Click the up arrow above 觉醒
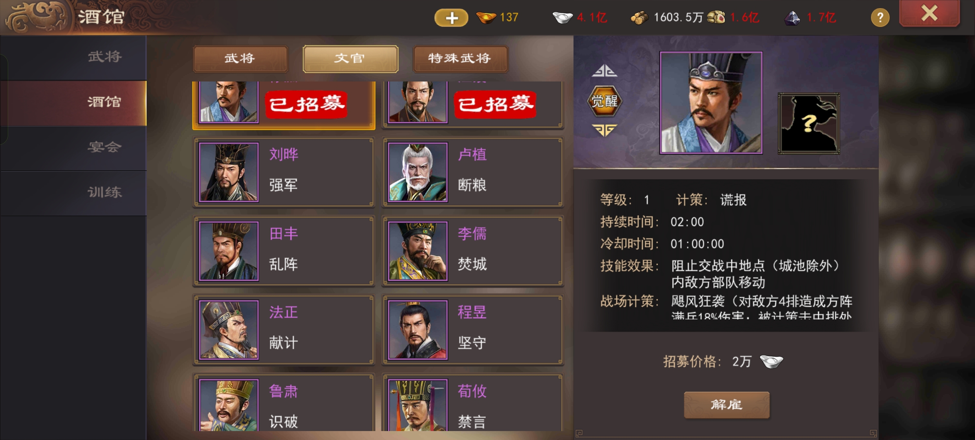The width and height of the screenshot is (975, 440). click(x=604, y=71)
